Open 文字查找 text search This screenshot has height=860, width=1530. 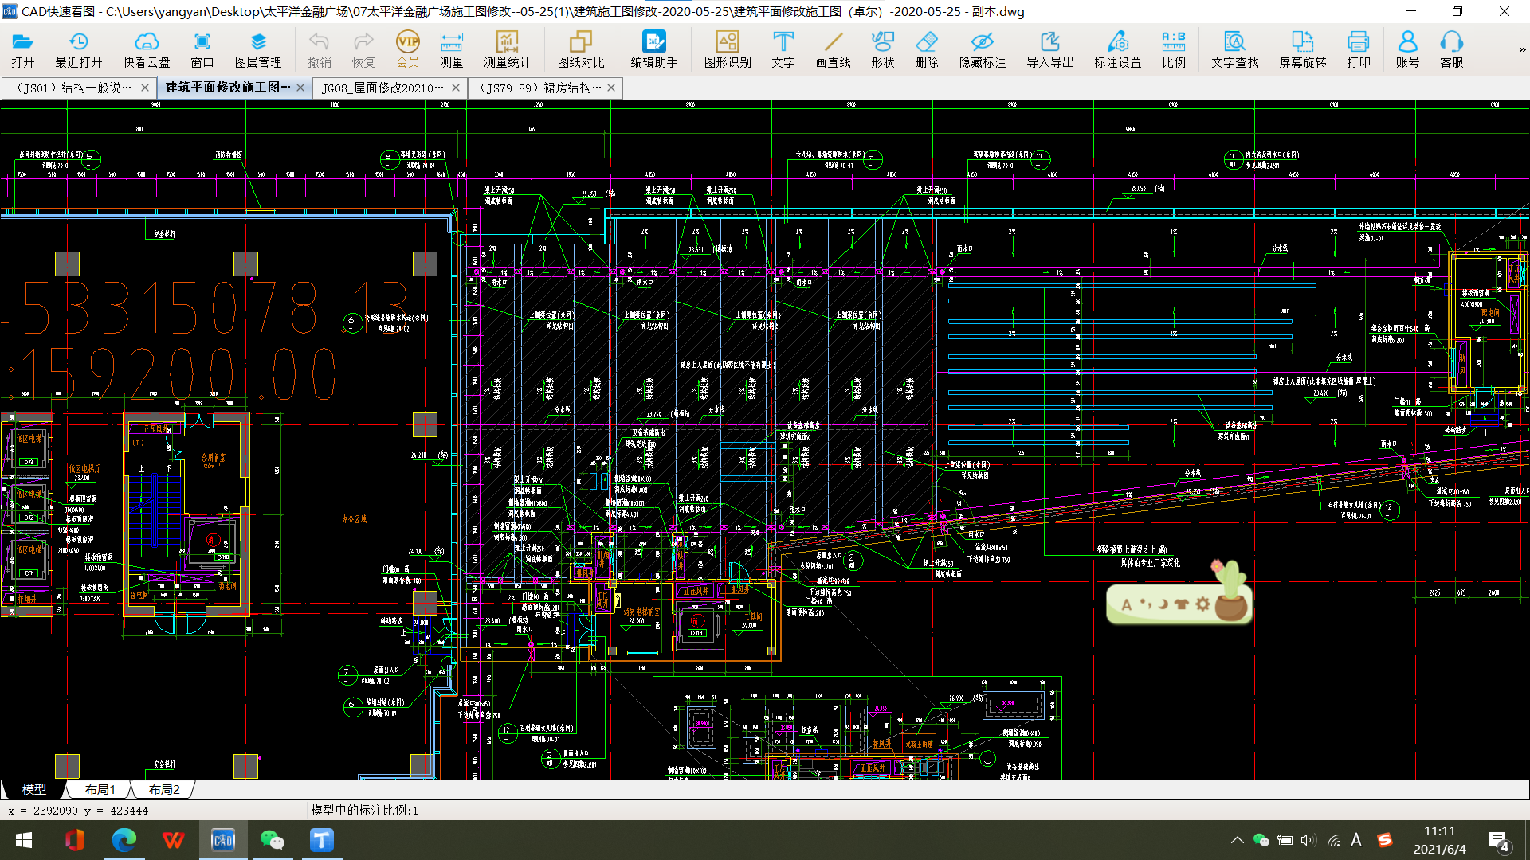(x=1235, y=49)
